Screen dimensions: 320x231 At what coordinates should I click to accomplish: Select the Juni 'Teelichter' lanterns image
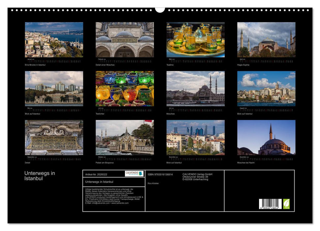125,88
